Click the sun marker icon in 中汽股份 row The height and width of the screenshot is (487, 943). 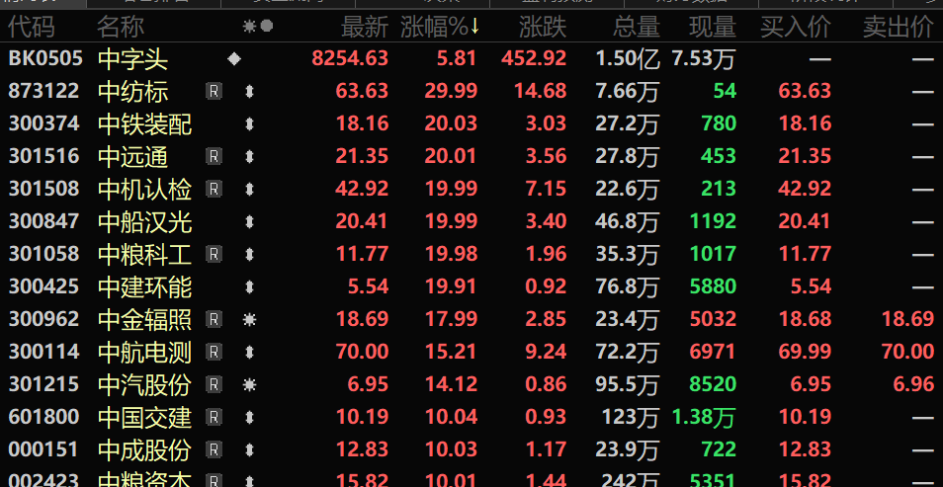point(249,383)
